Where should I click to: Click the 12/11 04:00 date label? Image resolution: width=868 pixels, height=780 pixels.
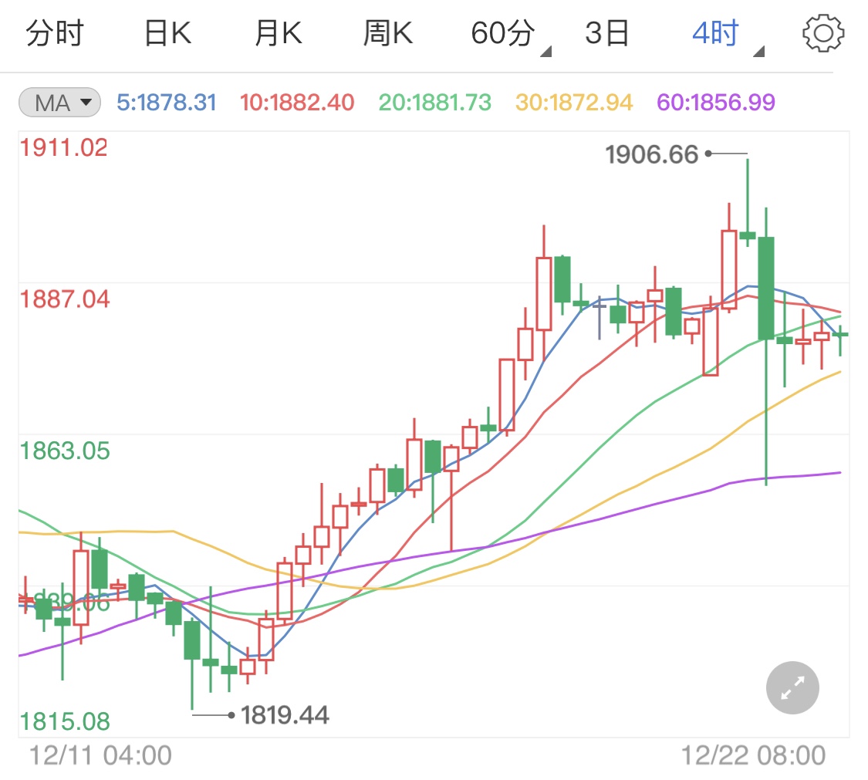pyautogui.click(x=100, y=755)
